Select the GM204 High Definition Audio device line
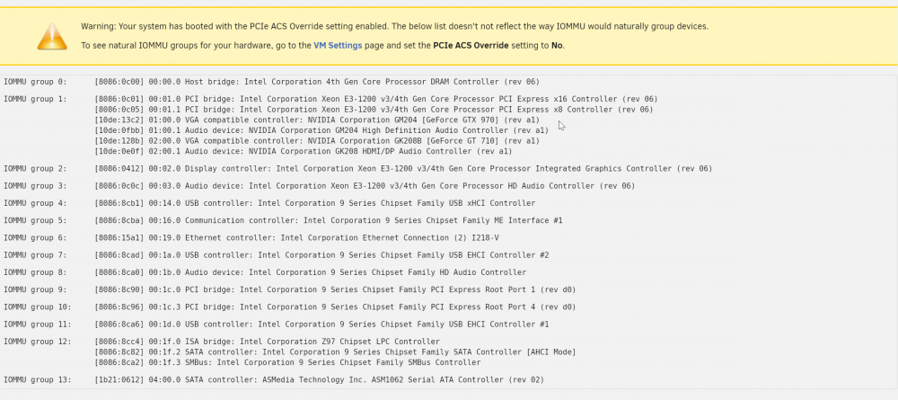 (x=321, y=130)
